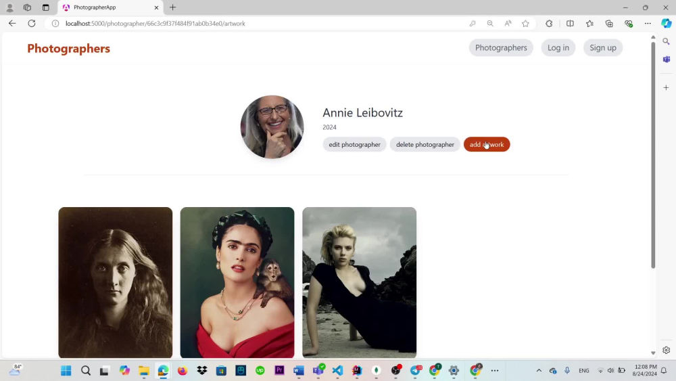
Task: Go back to the previous page
Action: [x=12, y=23]
